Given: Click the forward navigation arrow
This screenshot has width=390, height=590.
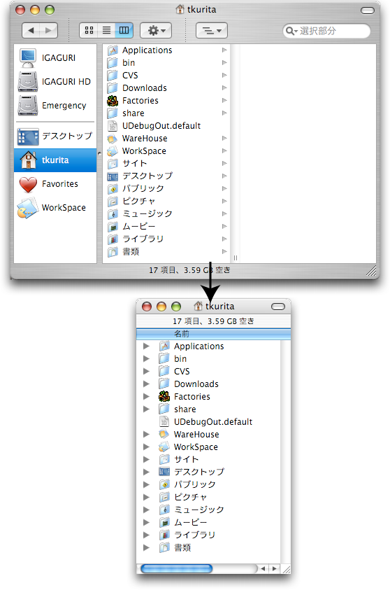Looking at the screenshot, I should [48, 30].
